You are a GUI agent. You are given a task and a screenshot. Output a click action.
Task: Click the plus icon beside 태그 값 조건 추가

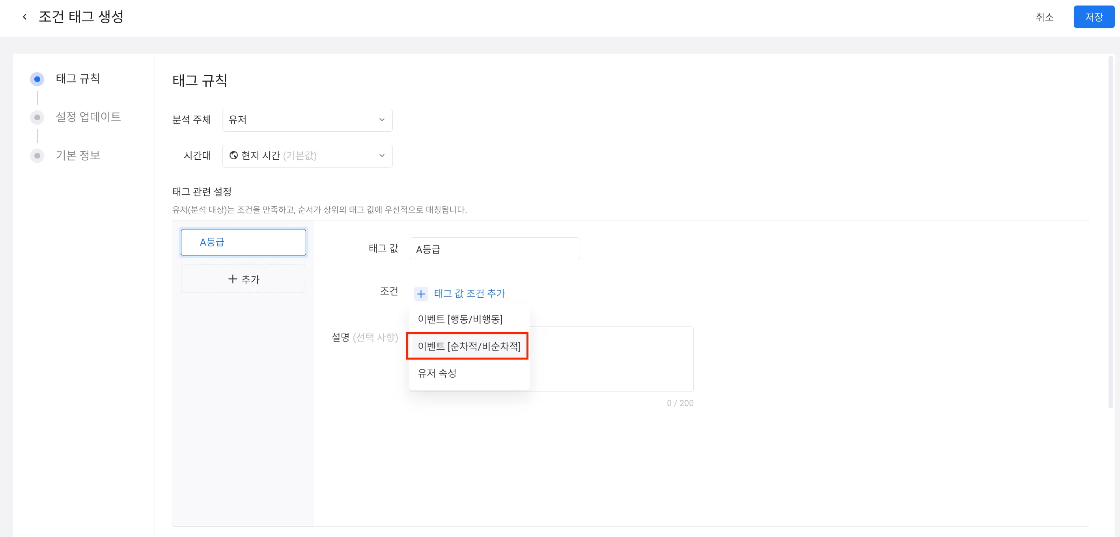coord(420,294)
